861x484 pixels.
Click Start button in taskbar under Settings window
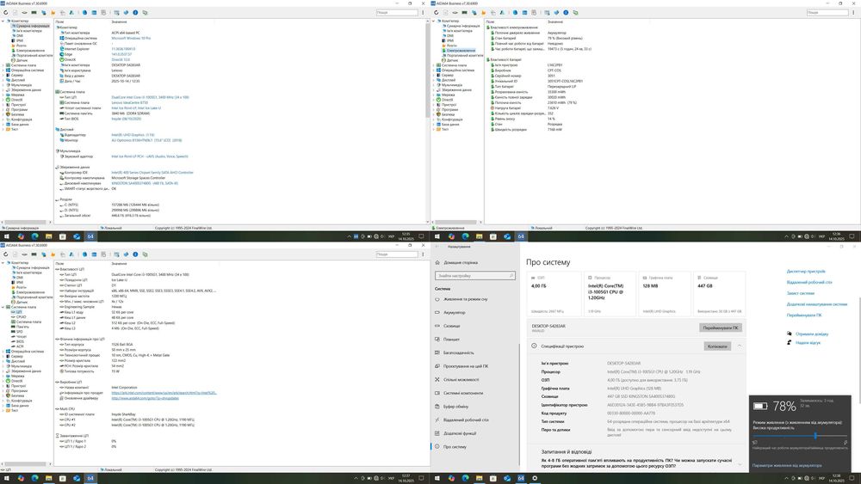pyautogui.click(x=437, y=479)
